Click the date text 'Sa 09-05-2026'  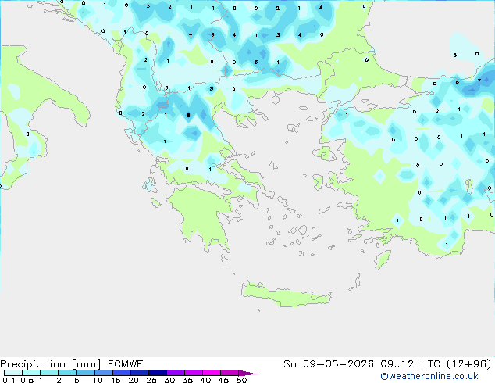pyautogui.click(x=329, y=364)
